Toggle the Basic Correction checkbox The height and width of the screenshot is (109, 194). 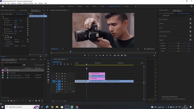coord(190,19)
